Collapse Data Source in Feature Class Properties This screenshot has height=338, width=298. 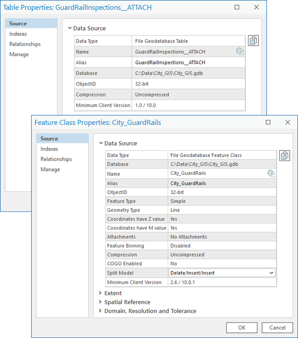coord(101,143)
